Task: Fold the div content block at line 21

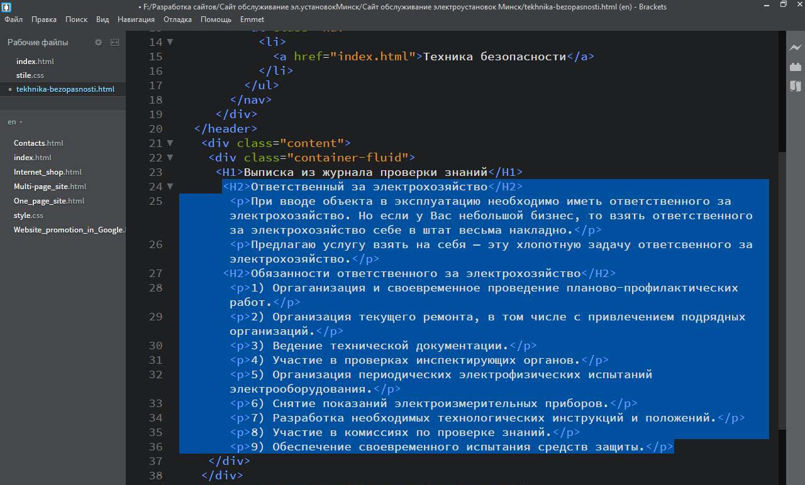Action: [x=170, y=143]
